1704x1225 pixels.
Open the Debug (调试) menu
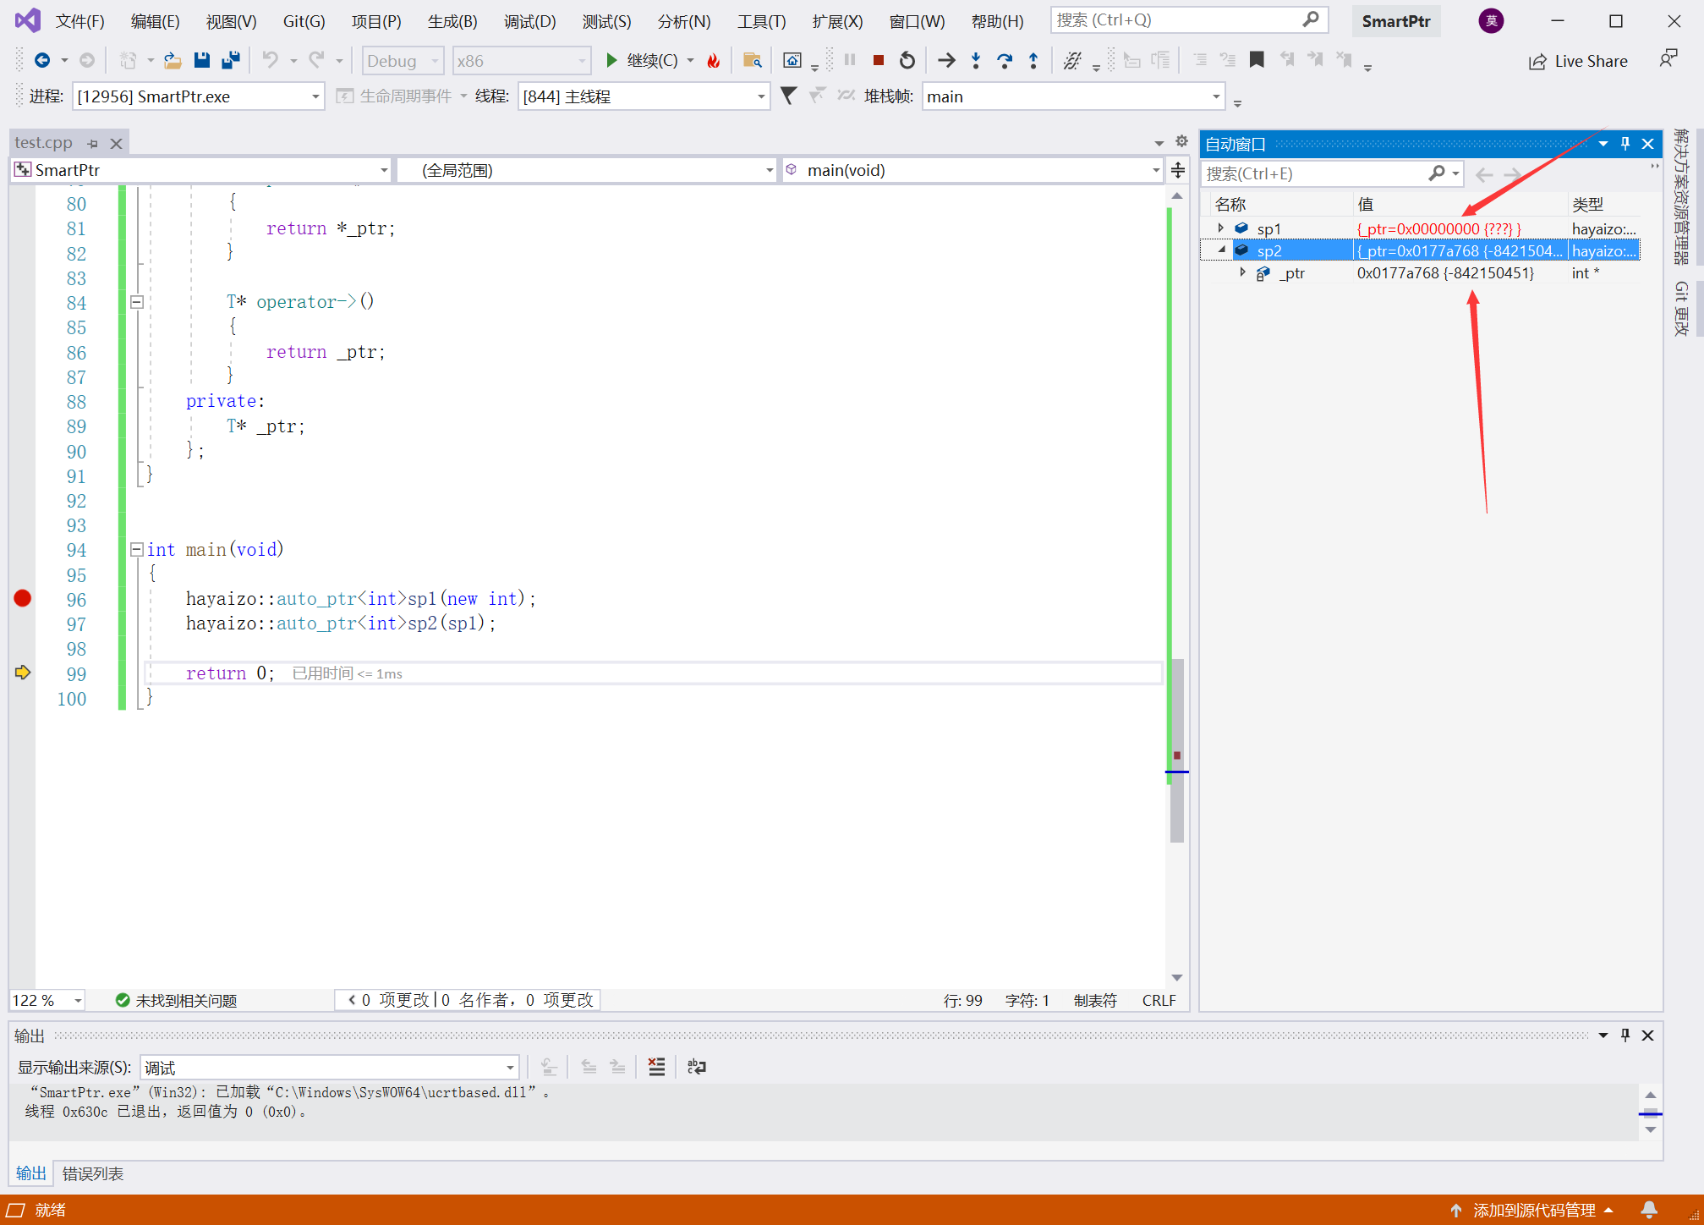click(x=529, y=21)
